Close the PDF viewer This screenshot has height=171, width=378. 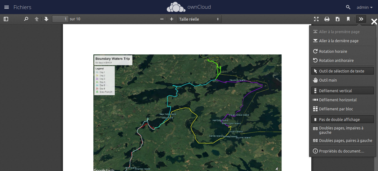click(x=374, y=22)
